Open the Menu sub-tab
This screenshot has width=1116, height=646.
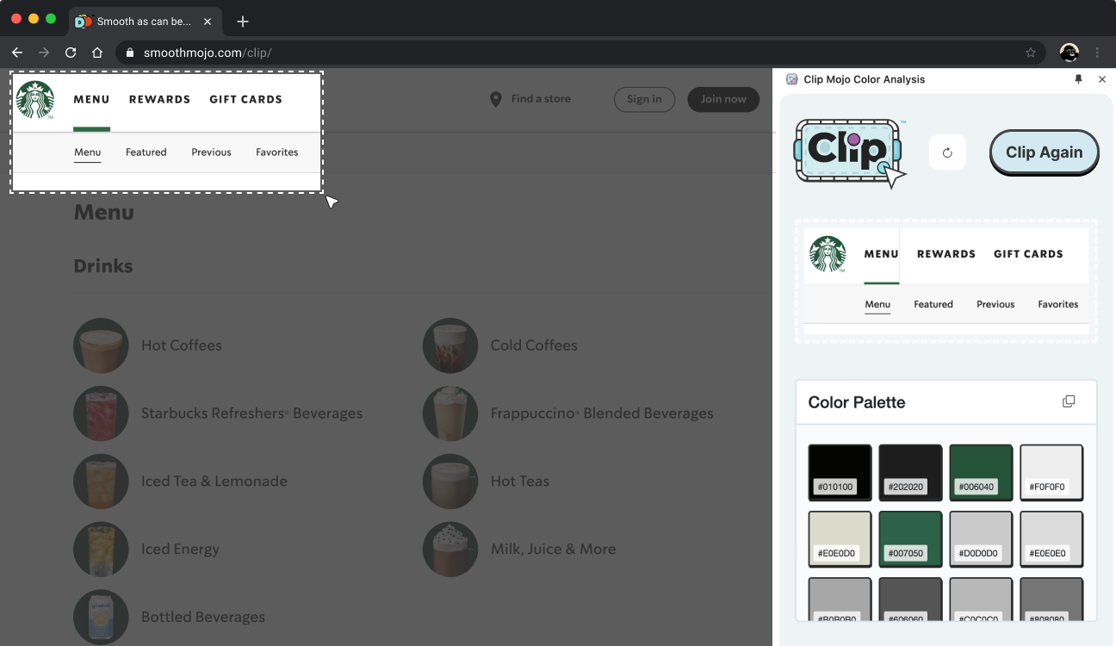(x=87, y=152)
